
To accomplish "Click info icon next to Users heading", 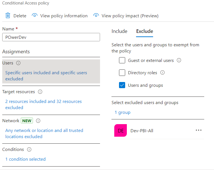I will click(18, 63).
